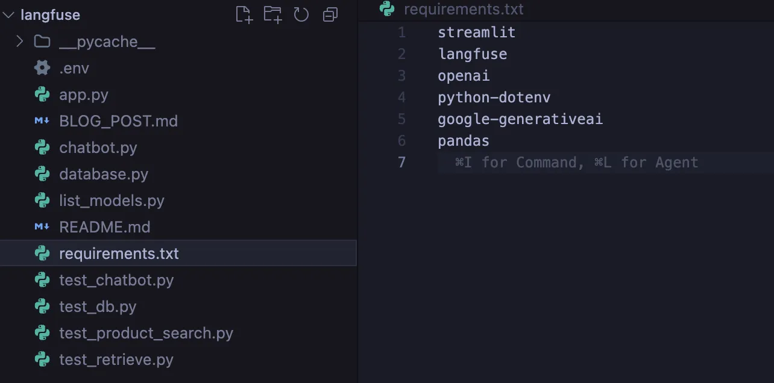Open test_chatbot.py file
The height and width of the screenshot is (383, 774).
[116, 280]
